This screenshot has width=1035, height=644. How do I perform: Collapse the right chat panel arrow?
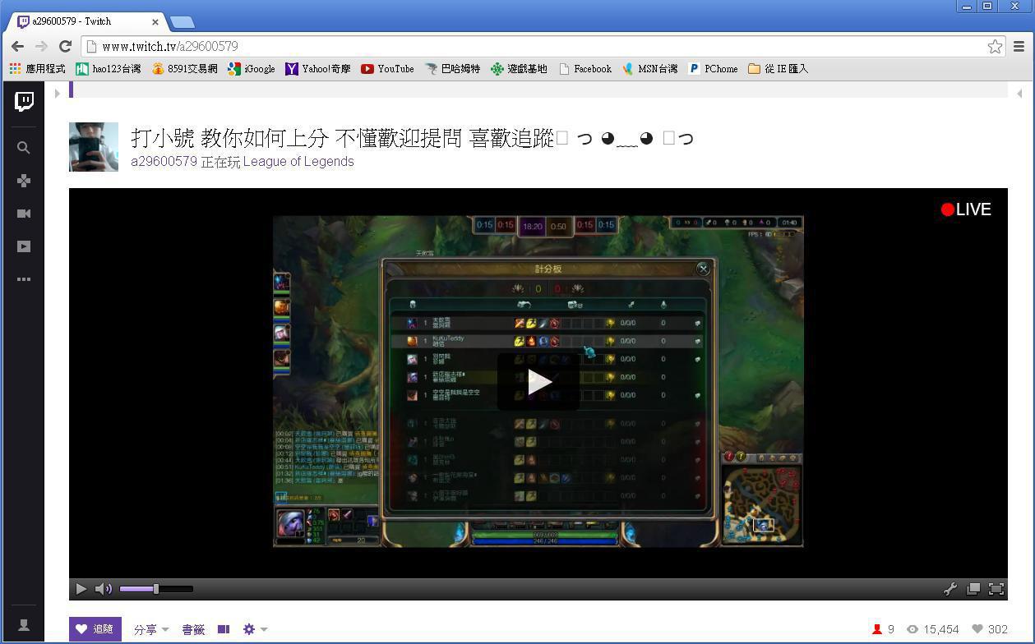(1019, 93)
